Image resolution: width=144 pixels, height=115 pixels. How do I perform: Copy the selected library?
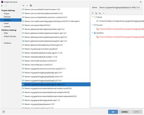pos(31,5)
